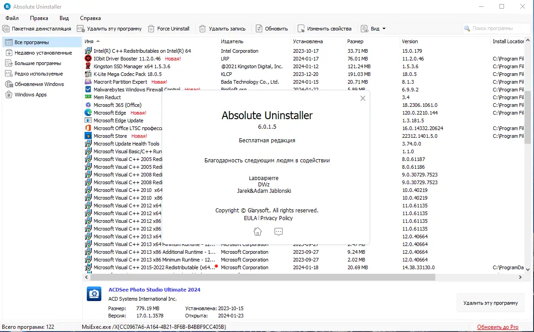Click the ACDSee Photo Studio Ultimate 2024 title
Image resolution: width=534 pixels, height=332 pixels.
tap(154, 290)
